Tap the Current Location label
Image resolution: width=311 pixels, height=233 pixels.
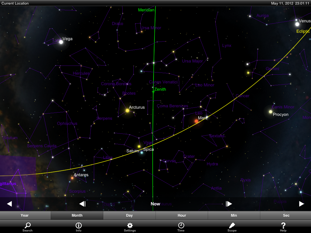[x=15, y=3]
